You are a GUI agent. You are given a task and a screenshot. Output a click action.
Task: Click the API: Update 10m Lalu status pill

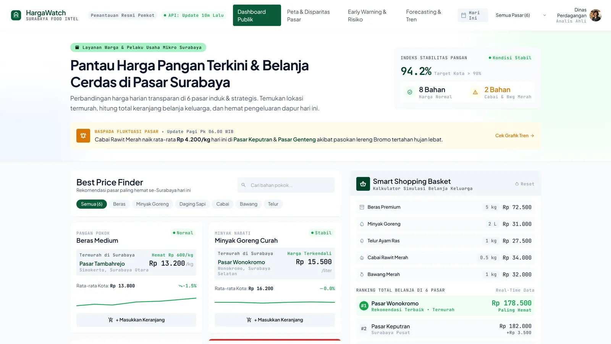tap(193, 15)
